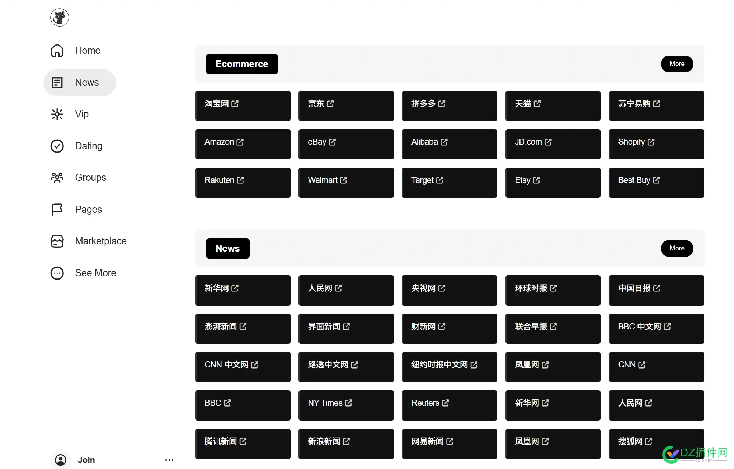The height and width of the screenshot is (469, 734).
Task: Open the CNN 中文网 link card
Action: point(243,367)
